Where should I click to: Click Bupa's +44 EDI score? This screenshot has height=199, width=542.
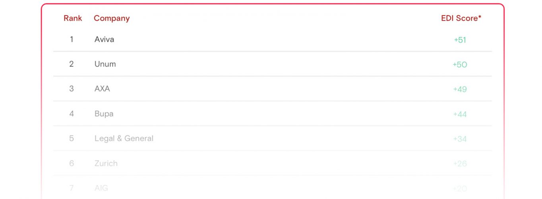460,115
